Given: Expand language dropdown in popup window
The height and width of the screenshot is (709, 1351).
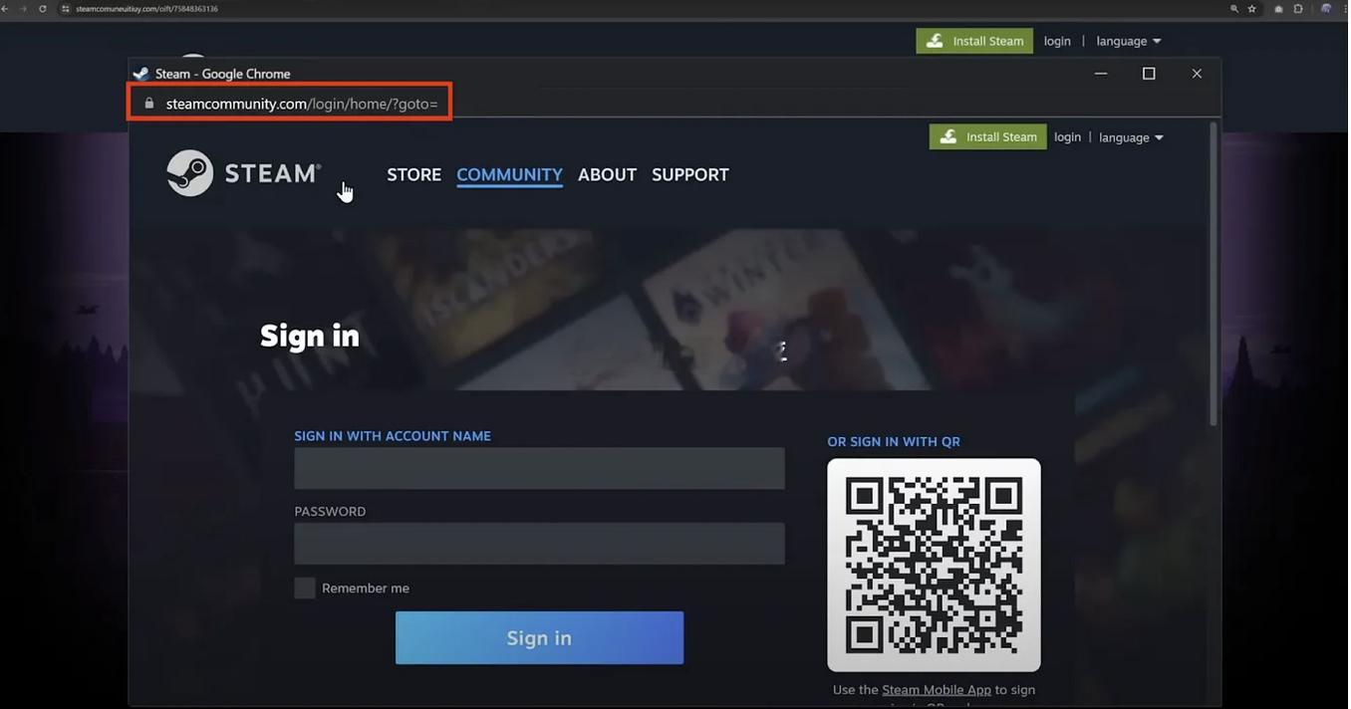Looking at the screenshot, I should [1131, 137].
